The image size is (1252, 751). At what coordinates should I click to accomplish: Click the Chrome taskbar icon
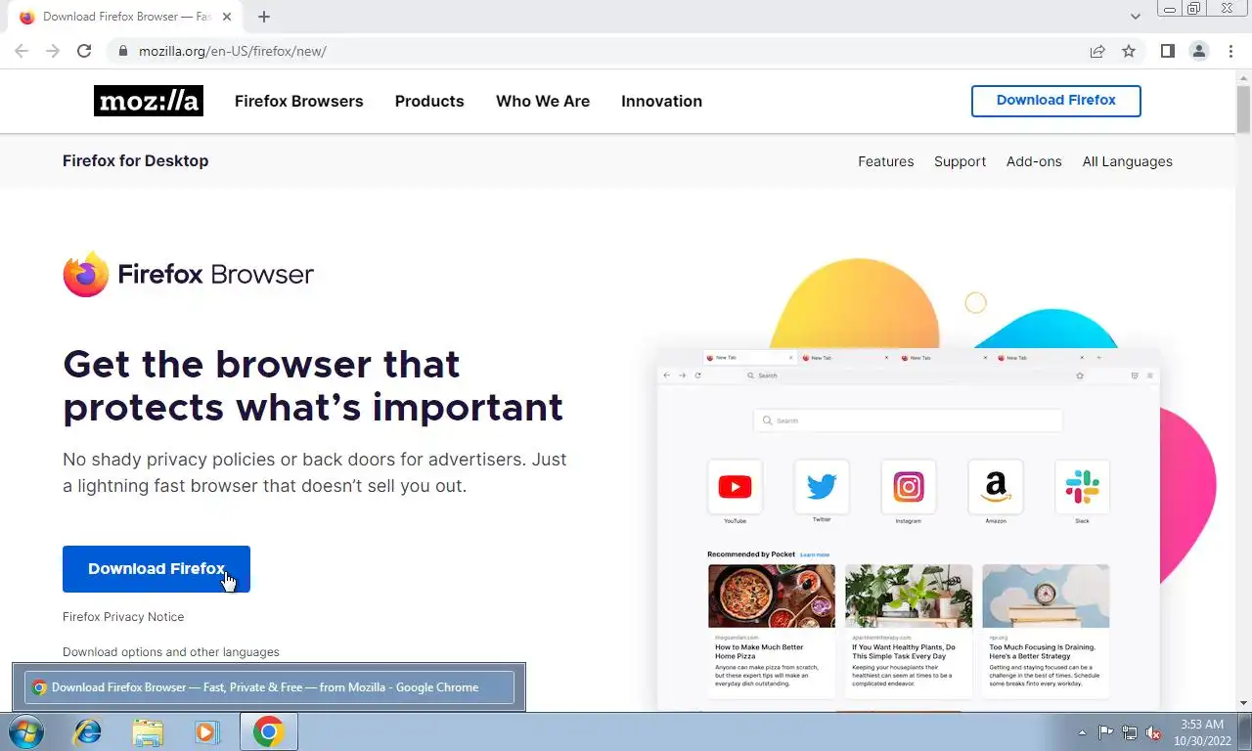tap(268, 731)
